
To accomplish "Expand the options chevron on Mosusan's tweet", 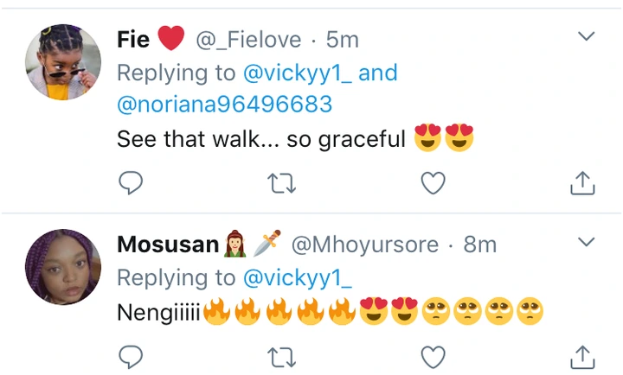I will click(586, 241).
